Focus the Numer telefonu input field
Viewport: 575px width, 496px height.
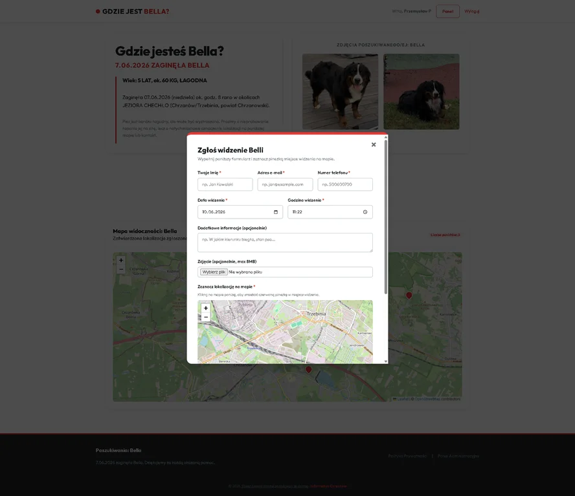(345, 184)
